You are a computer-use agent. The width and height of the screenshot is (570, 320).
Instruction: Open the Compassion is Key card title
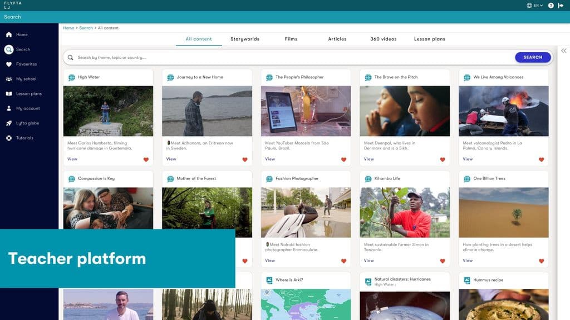(x=96, y=178)
